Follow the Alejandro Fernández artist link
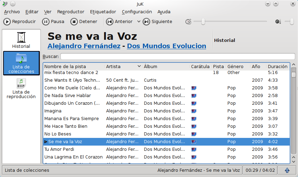 click(x=84, y=46)
